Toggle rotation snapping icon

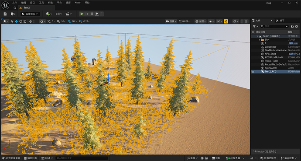click(x=69, y=21)
